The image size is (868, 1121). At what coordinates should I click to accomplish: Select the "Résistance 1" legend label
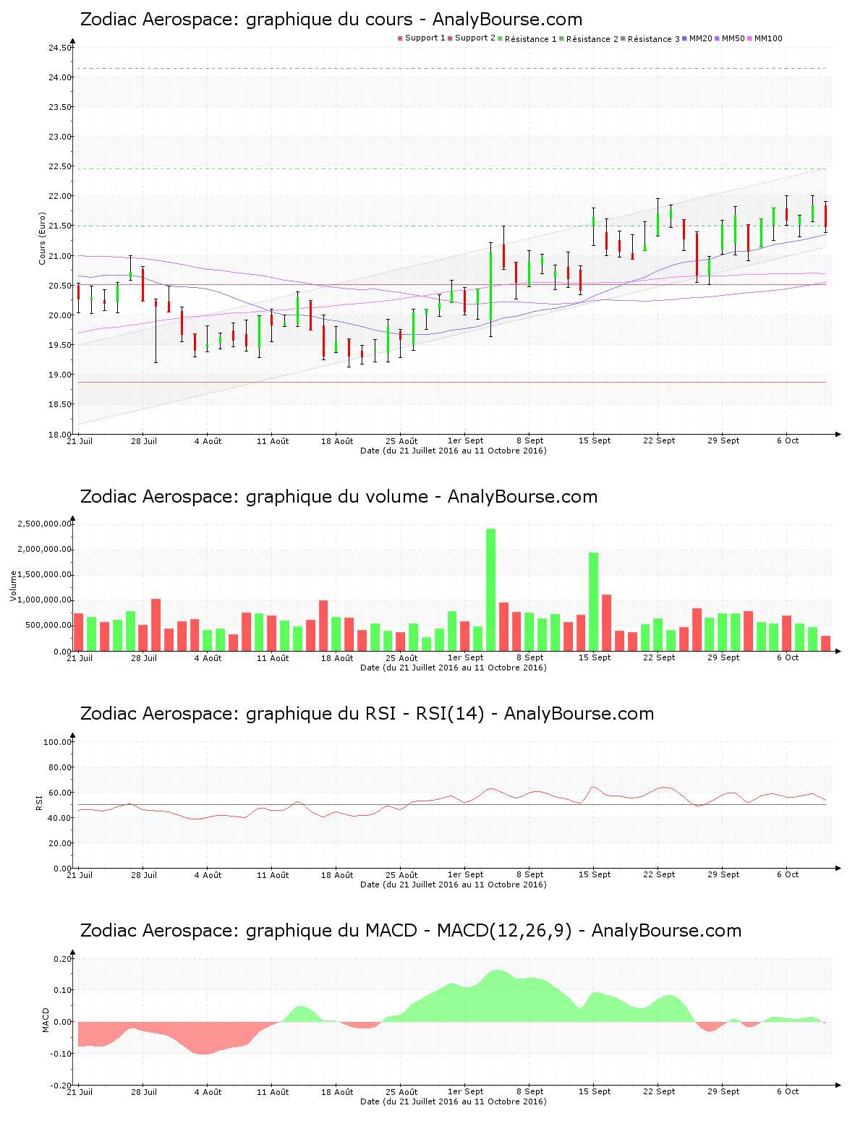[x=531, y=39]
